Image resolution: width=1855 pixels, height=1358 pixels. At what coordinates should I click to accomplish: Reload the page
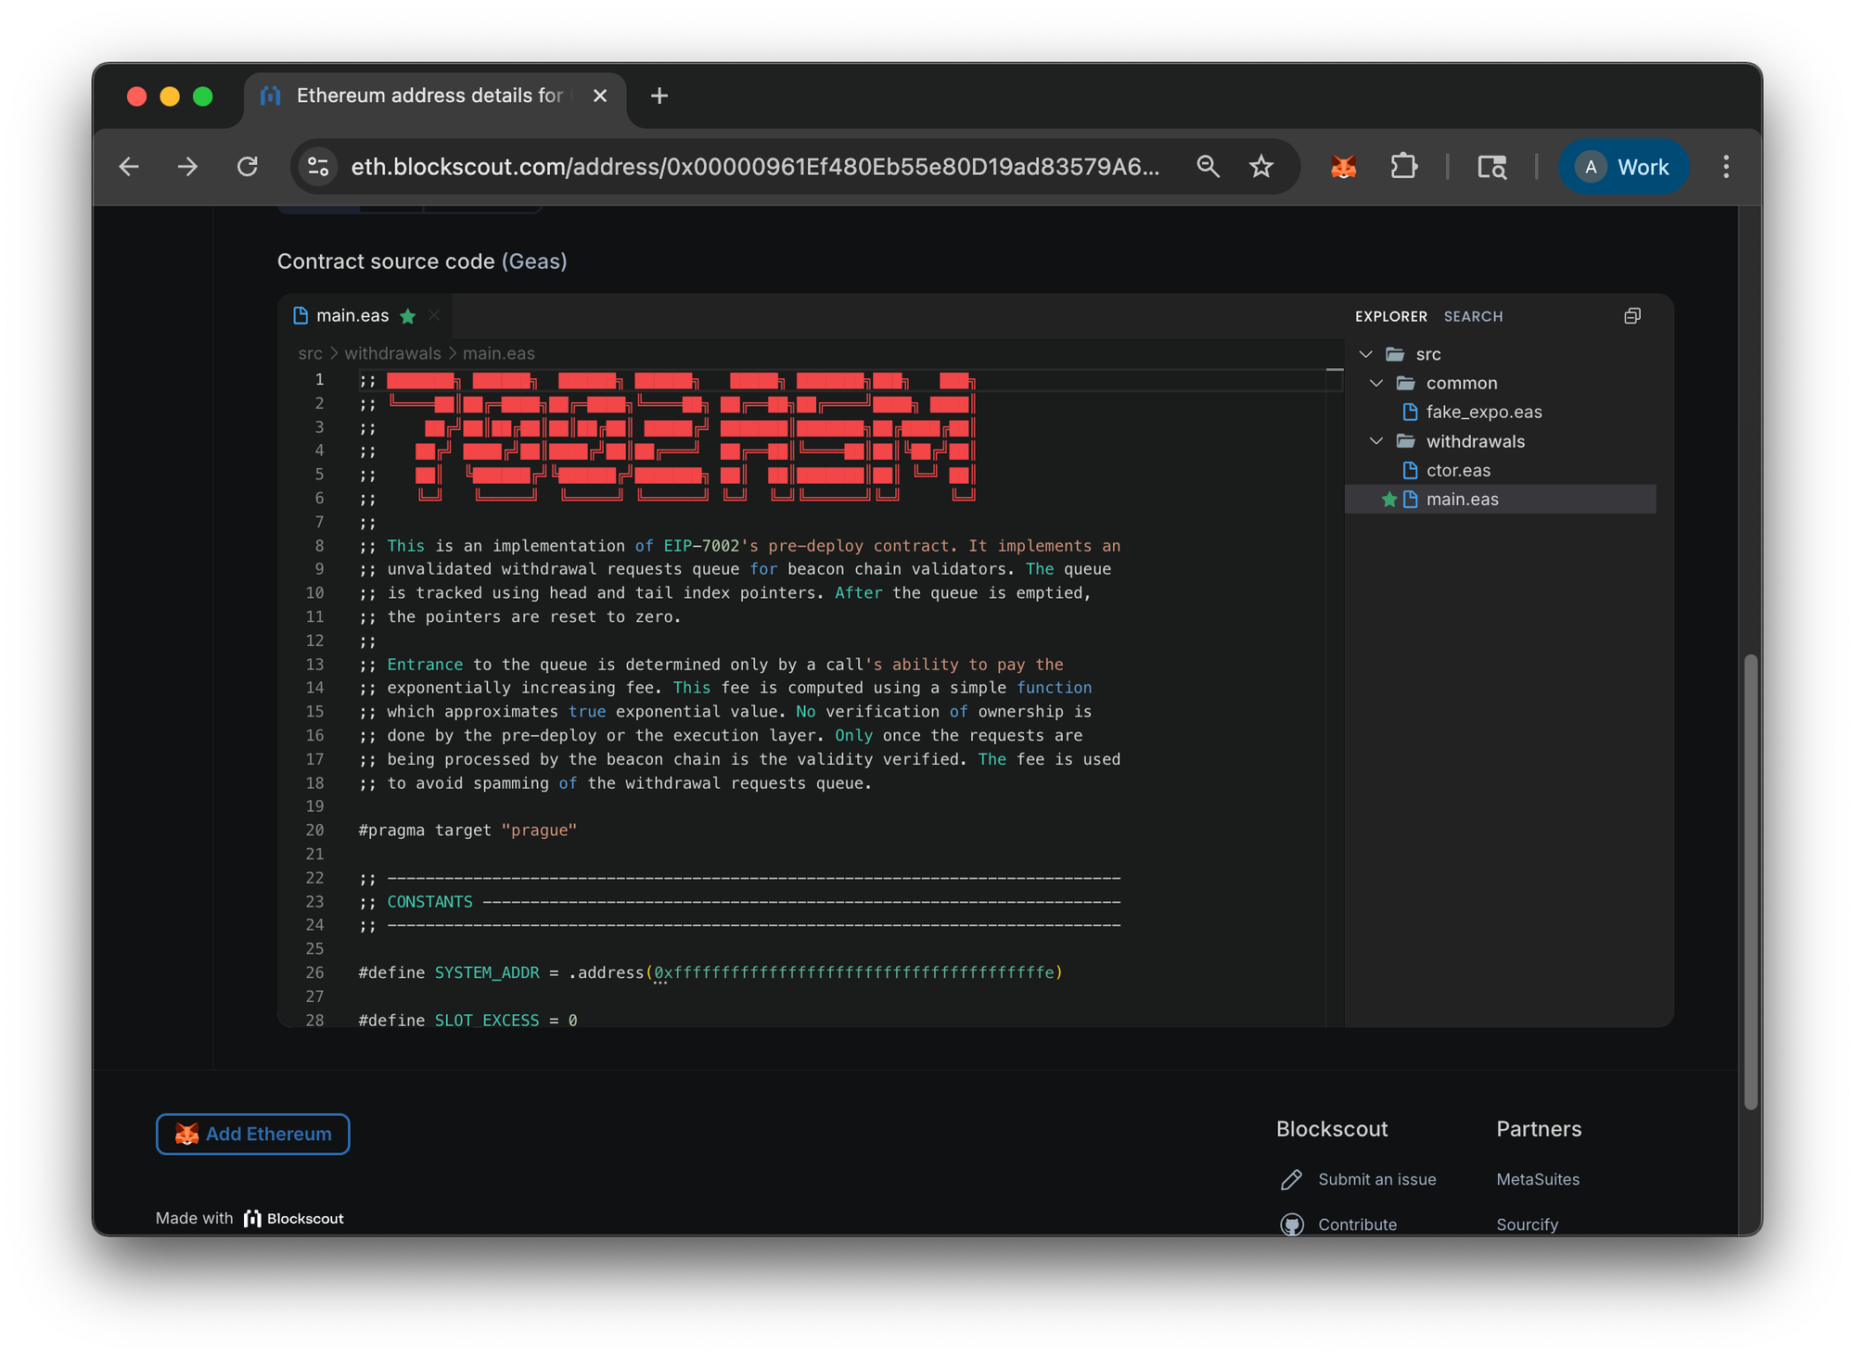coord(248,167)
